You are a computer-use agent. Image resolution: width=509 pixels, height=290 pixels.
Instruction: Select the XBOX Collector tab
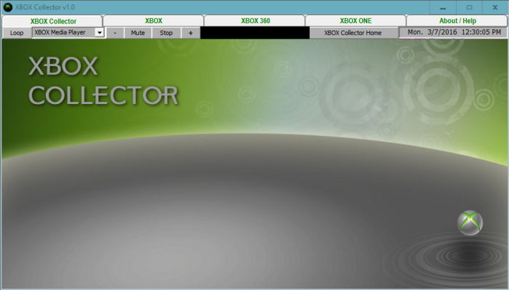pos(53,21)
